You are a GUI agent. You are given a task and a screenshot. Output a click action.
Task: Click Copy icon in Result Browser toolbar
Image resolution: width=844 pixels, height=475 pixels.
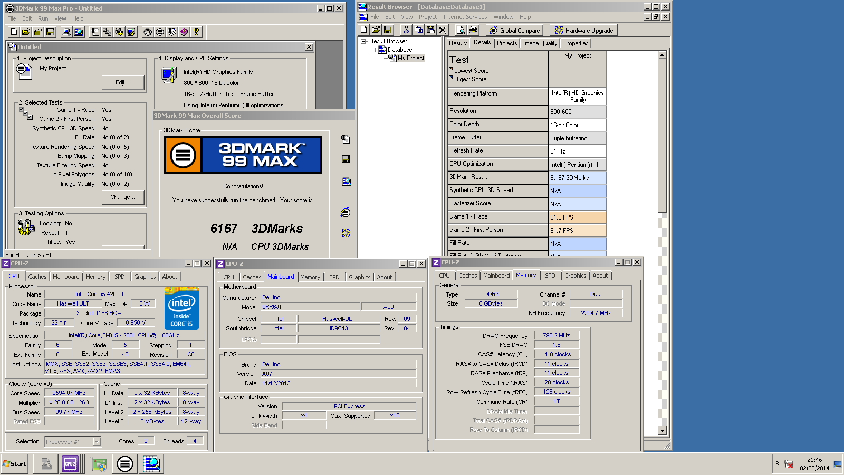point(418,30)
